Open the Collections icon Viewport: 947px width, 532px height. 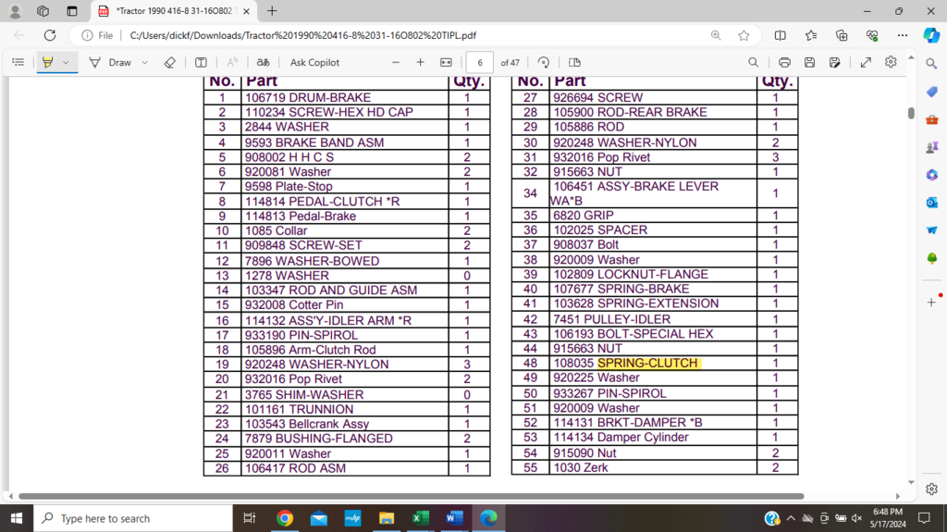[x=842, y=35]
